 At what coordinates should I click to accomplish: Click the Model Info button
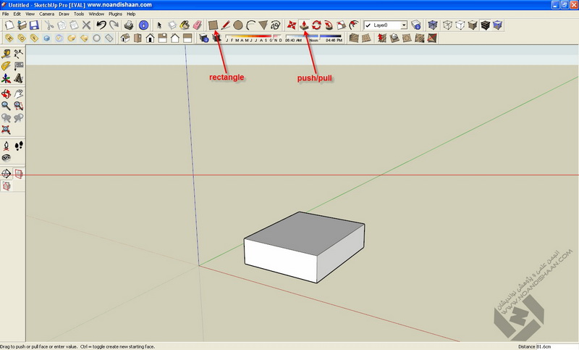pyautogui.click(x=143, y=25)
